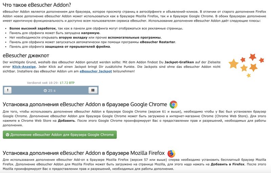This screenshot has height=173, width=271.
Task: Click the Mozilla Firefox installation heading
Action: tap(84, 153)
